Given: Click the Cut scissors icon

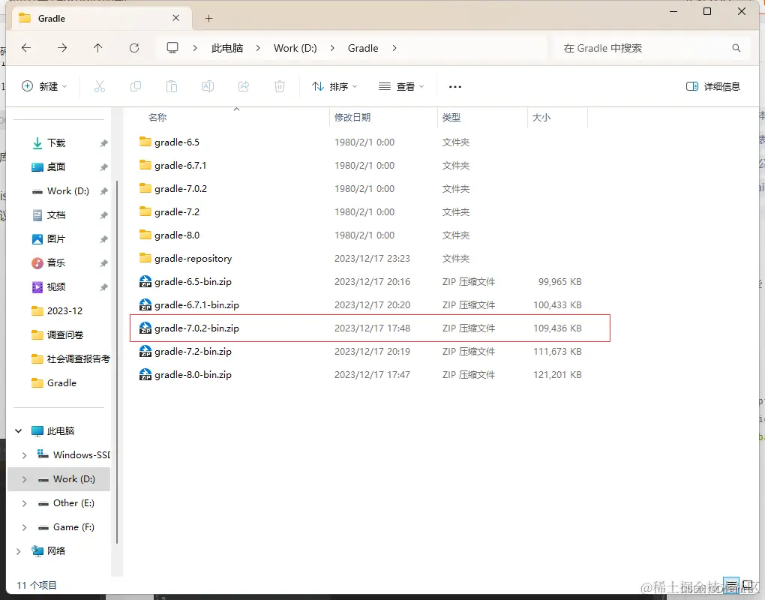Looking at the screenshot, I should pyautogui.click(x=100, y=86).
